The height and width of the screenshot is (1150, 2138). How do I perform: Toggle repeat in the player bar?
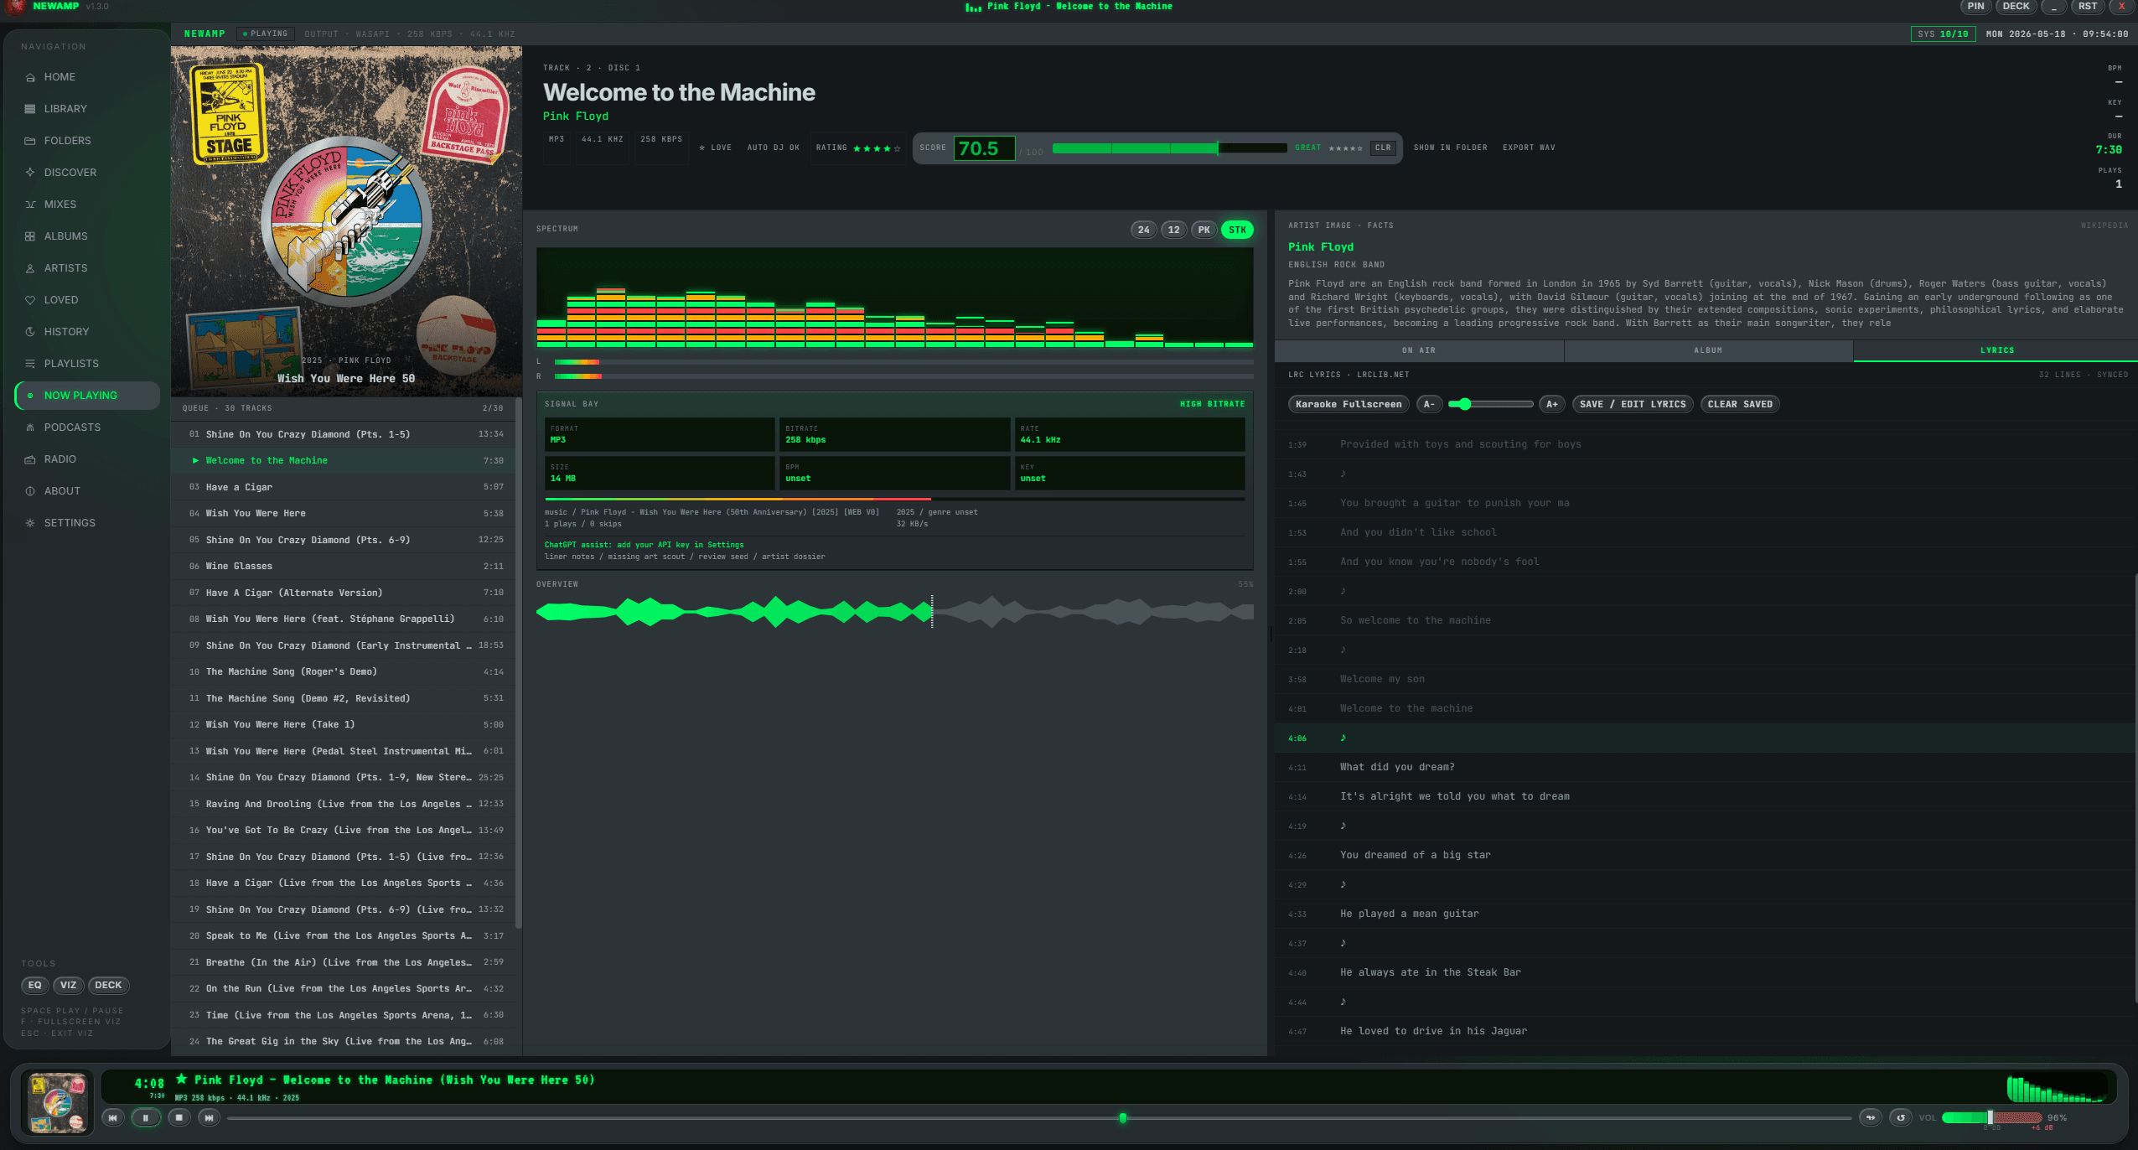(1901, 1117)
